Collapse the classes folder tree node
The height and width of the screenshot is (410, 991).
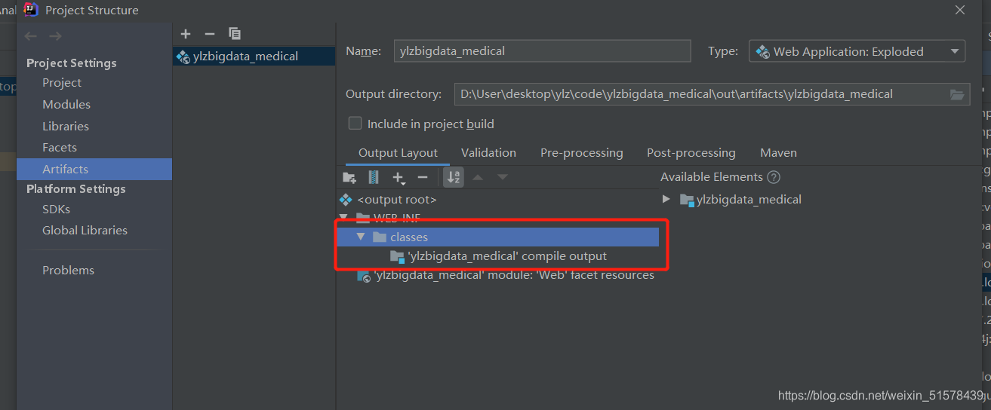(x=361, y=237)
